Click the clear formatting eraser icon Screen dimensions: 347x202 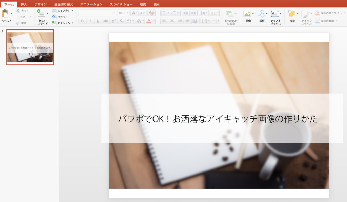coord(151,13)
